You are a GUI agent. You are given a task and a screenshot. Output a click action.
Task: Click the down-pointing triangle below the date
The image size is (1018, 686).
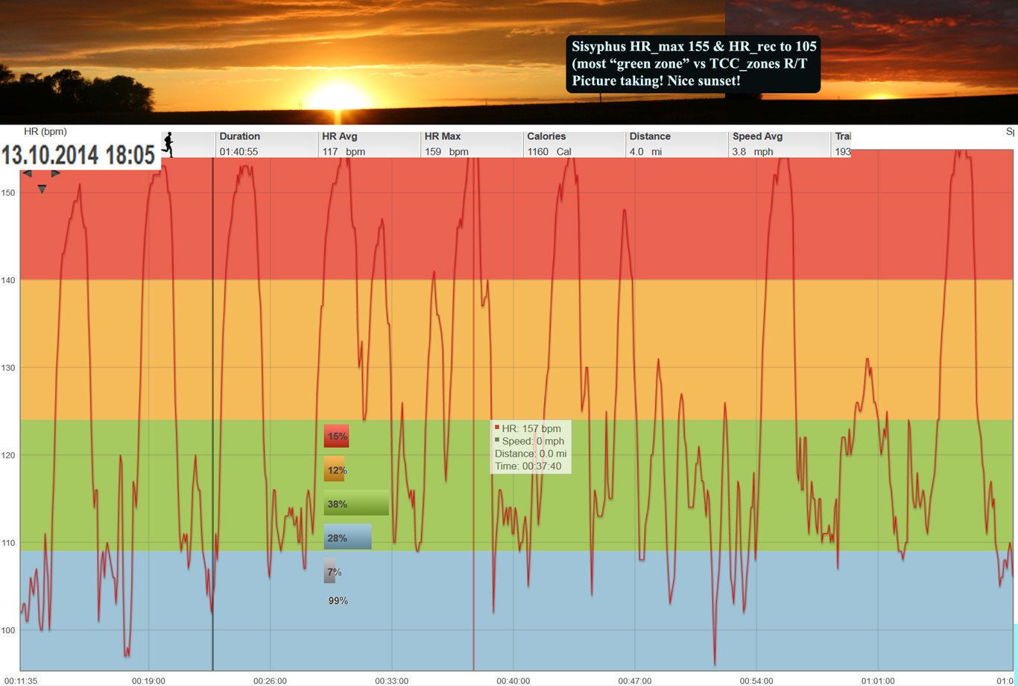point(42,189)
